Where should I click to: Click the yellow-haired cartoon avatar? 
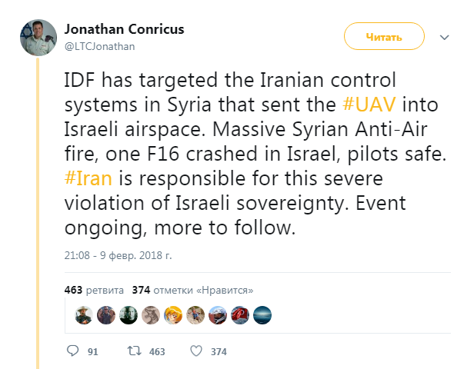[172, 314]
